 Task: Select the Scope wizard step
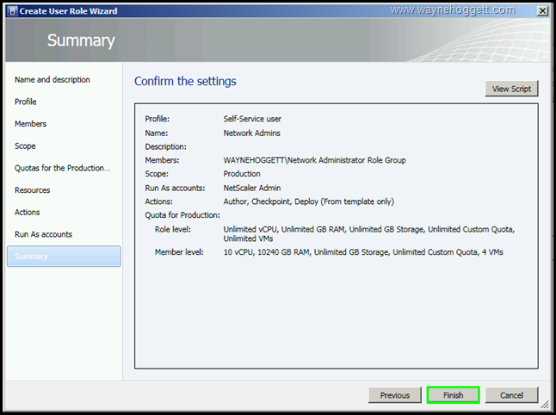tap(25, 146)
